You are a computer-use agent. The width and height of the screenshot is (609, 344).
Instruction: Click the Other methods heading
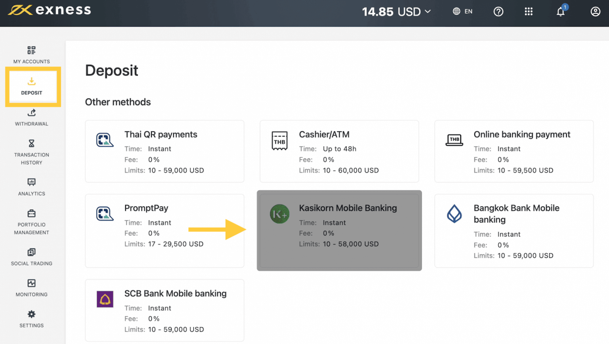tap(118, 102)
